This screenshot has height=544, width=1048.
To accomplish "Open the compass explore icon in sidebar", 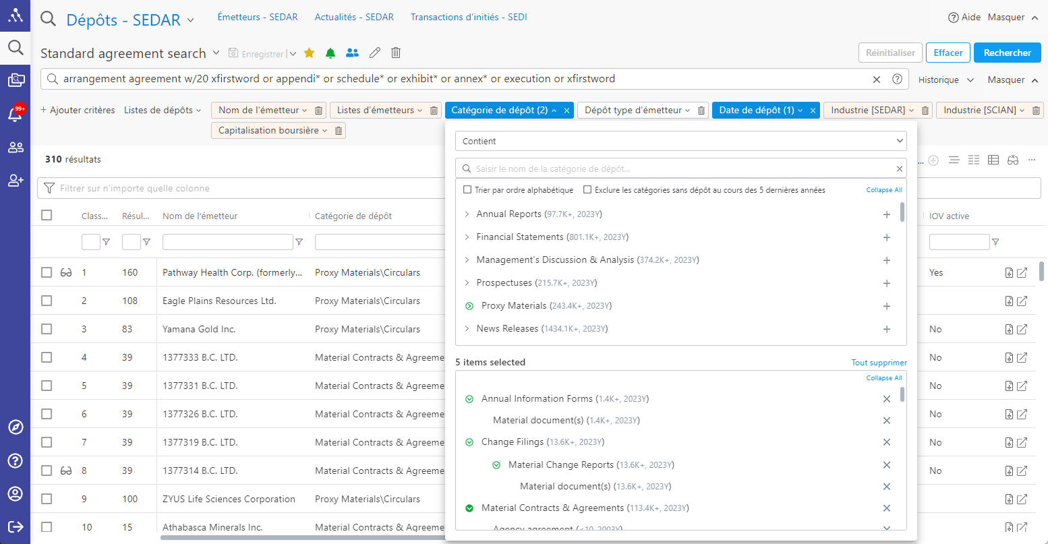I will (x=15, y=427).
